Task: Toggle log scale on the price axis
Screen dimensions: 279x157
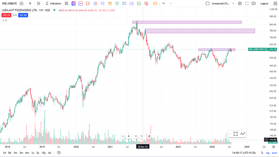Action: [268, 153]
